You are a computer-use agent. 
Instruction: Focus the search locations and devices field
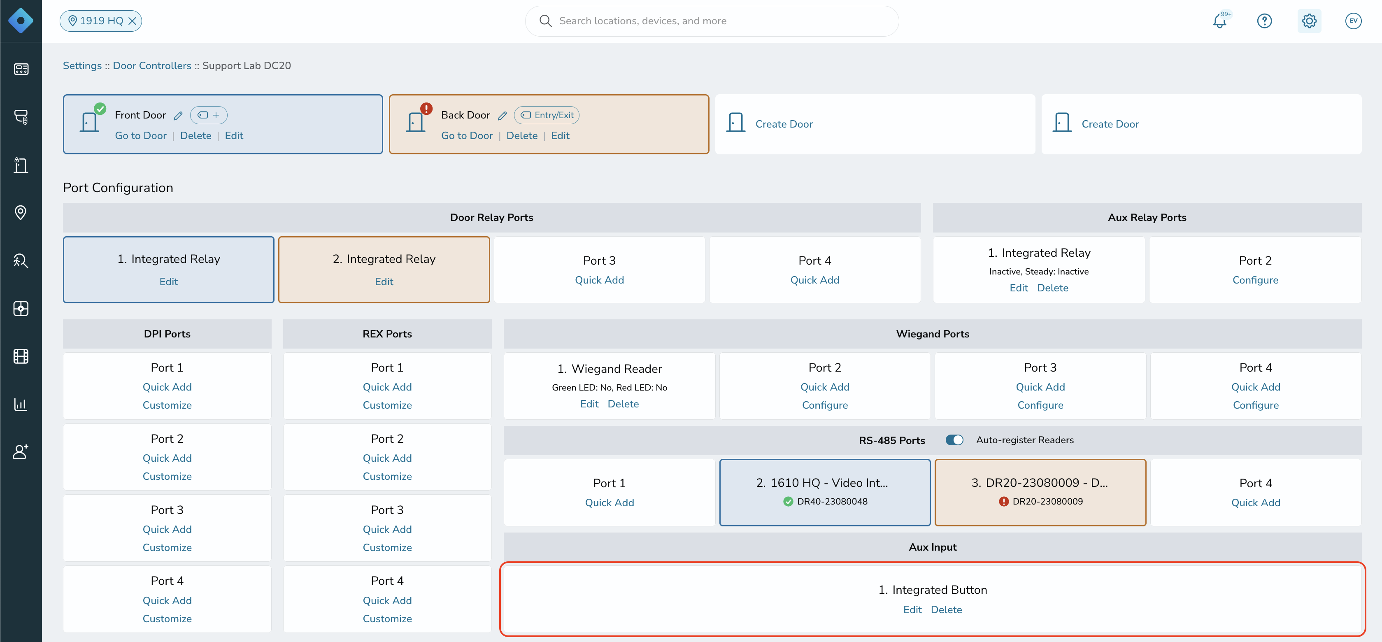point(712,21)
